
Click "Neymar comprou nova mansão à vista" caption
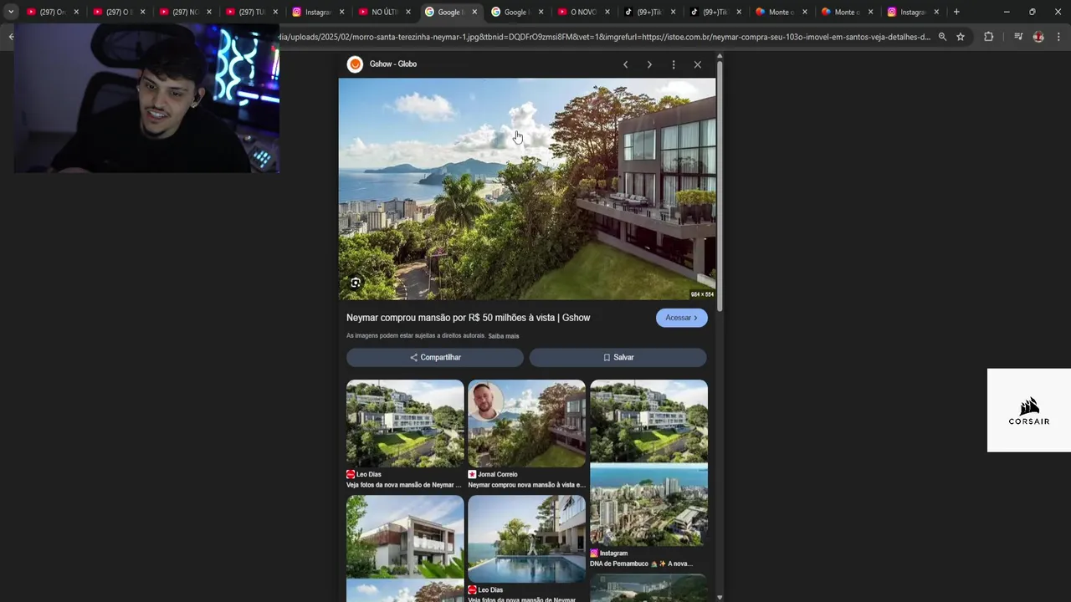pos(526,485)
